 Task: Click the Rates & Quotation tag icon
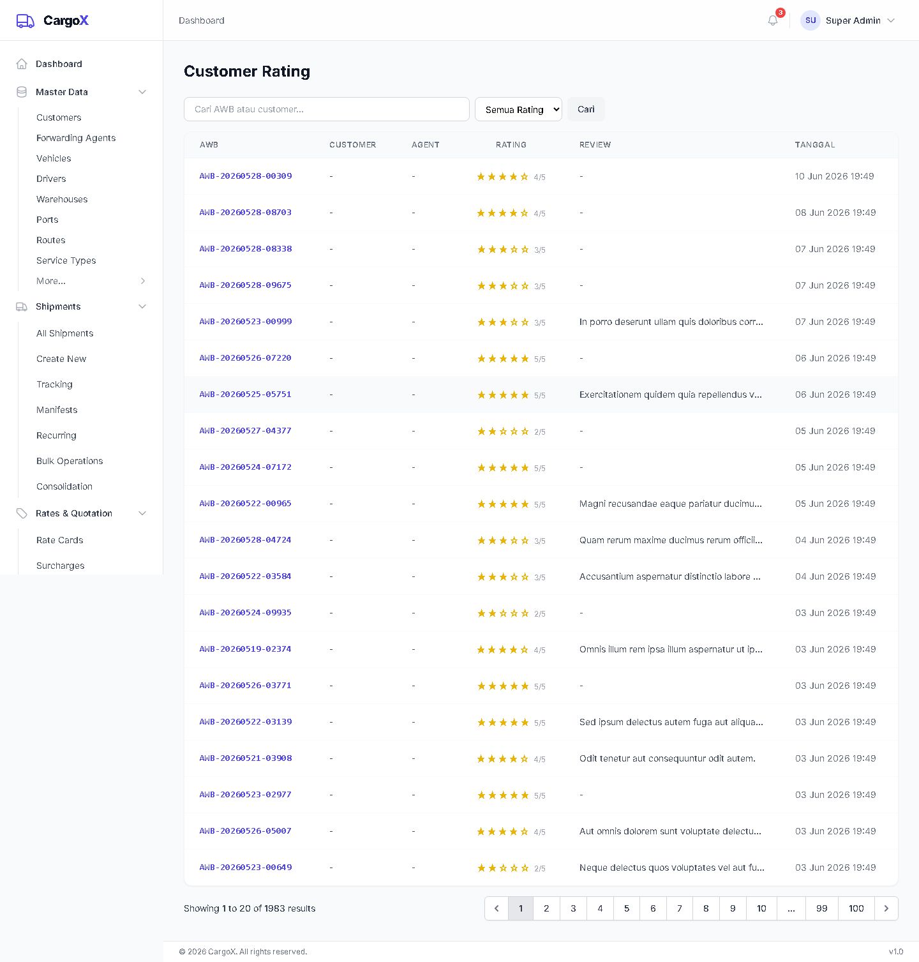tap(22, 513)
